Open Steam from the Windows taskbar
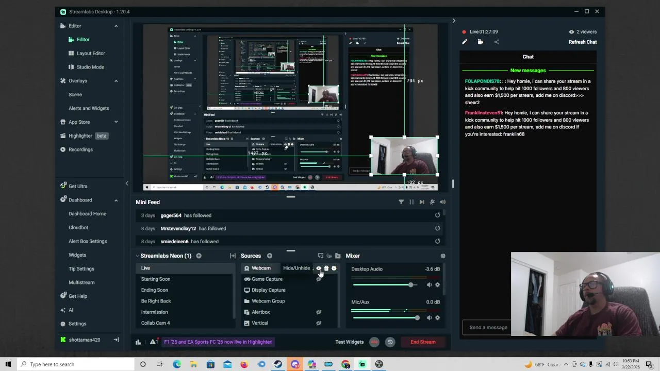The image size is (660, 371). (x=278, y=364)
